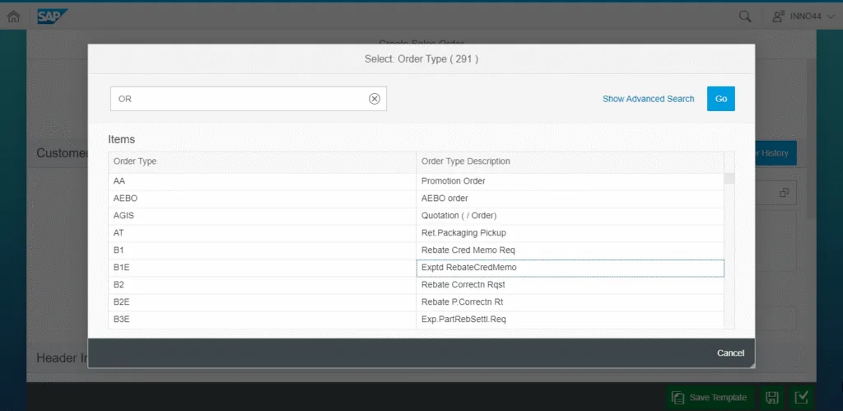Click Ret.Packaging Pickup description
Image resolution: width=843 pixels, height=411 pixels.
point(463,233)
